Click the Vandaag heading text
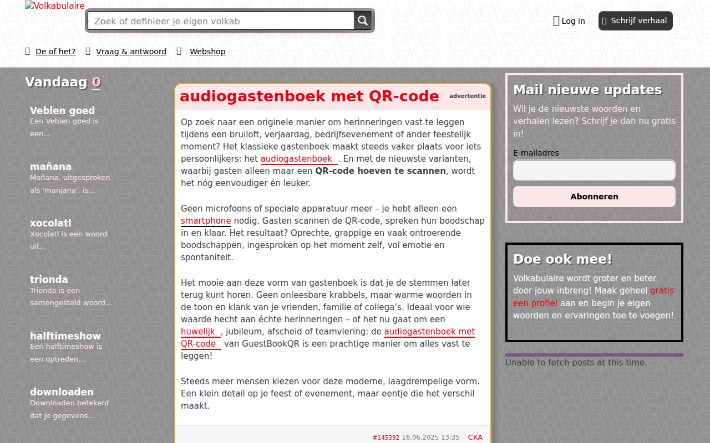This screenshot has height=443, width=710. coord(56,82)
